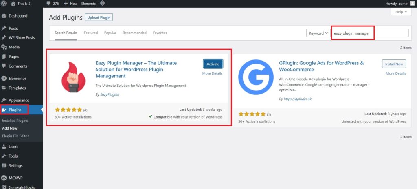417x189 pixels.
Task: Click the Tools wrench icon in sidebar
Action: [x=4, y=156]
